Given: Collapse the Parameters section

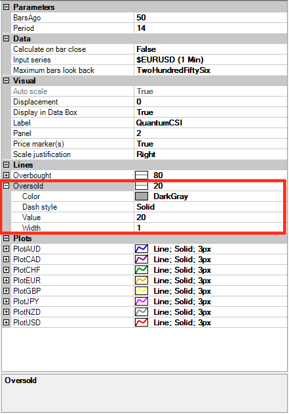Looking at the screenshot, I should tap(7, 7).
